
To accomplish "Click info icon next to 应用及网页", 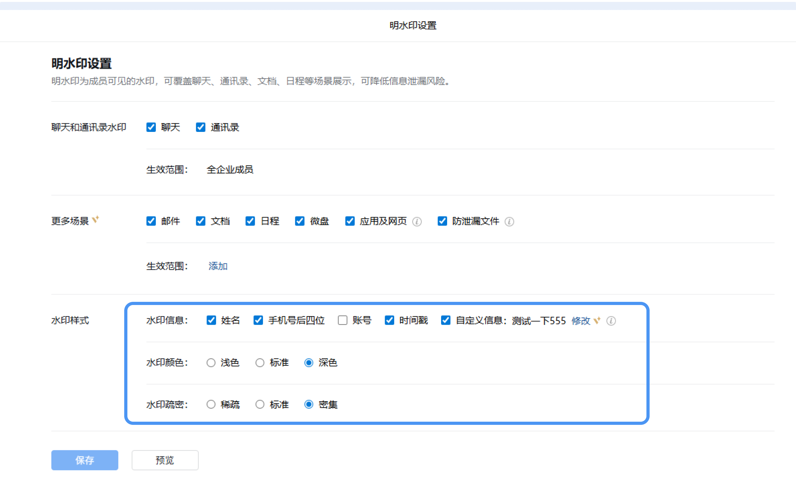I will (417, 222).
